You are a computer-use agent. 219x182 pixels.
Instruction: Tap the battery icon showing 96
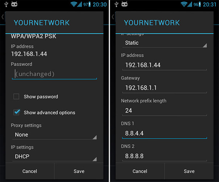coord(200,4)
